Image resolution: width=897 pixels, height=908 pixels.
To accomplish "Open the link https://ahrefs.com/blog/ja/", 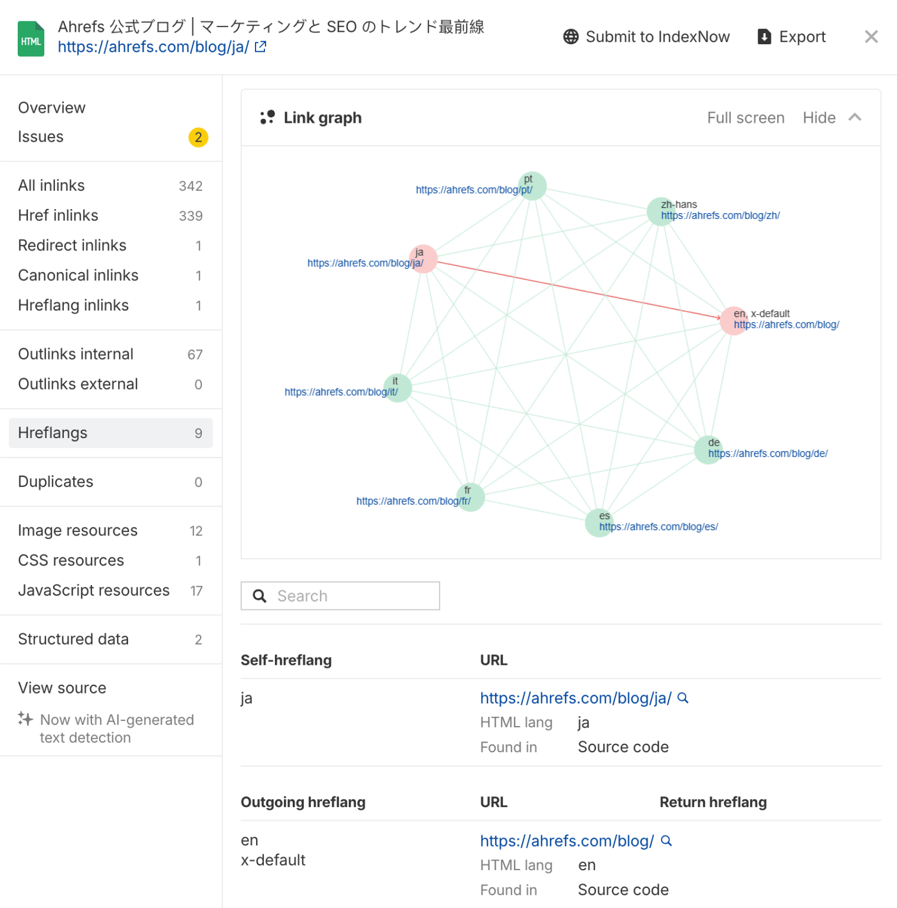I will pos(575,698).
